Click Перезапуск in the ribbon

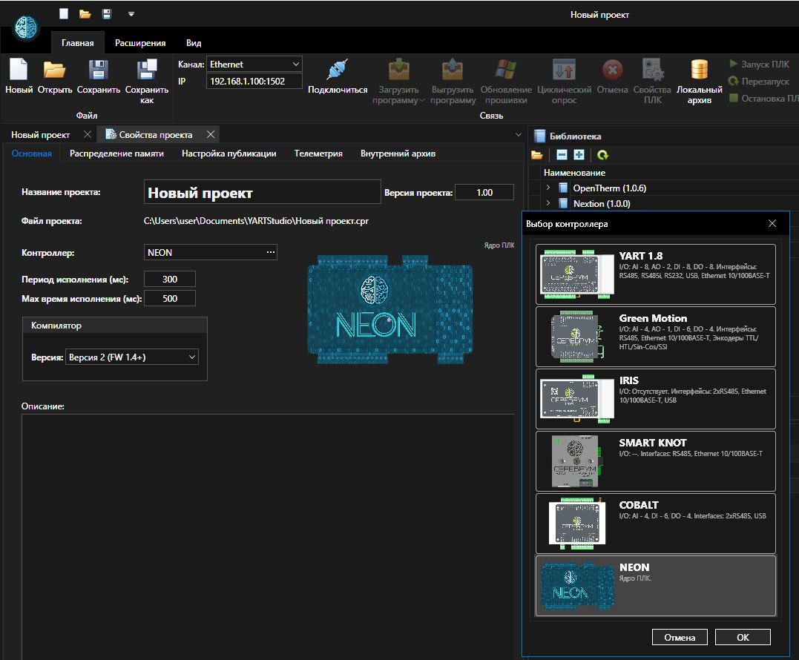click(x=759, y=81)
